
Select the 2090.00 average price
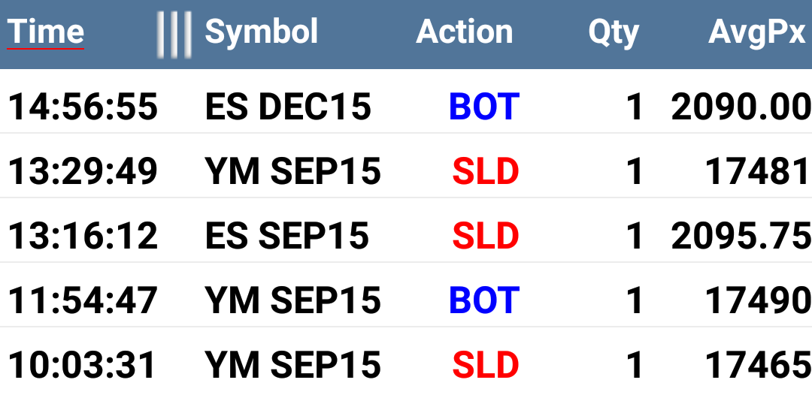[x=741, y=107]
